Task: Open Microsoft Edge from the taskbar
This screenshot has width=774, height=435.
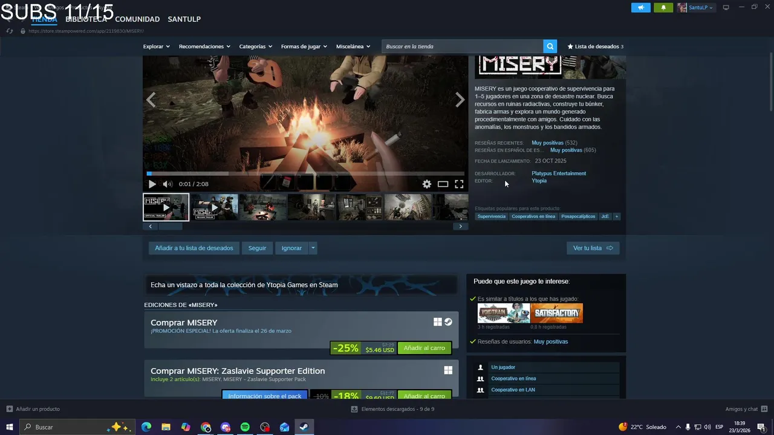Action: tap(146, 427)
